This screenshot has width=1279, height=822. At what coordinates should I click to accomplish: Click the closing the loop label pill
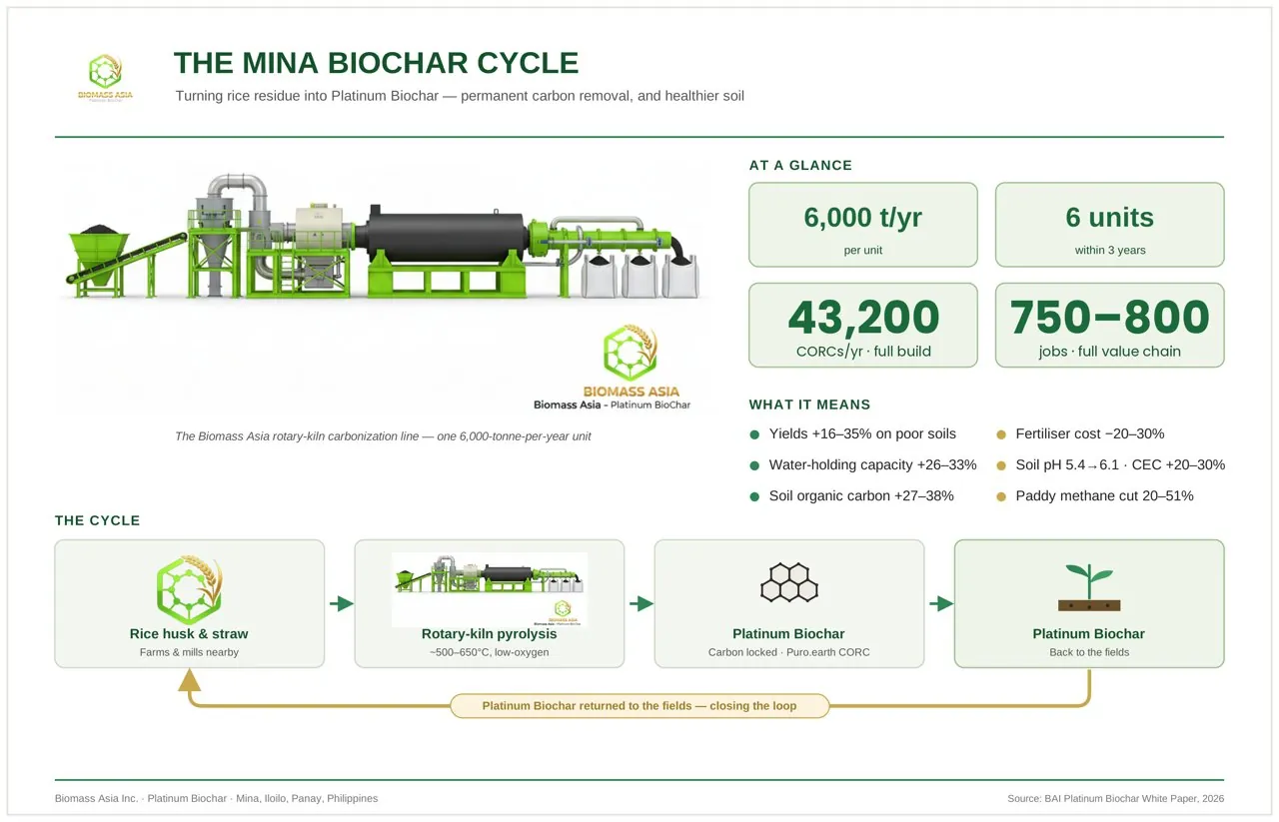tap(639, 705)
